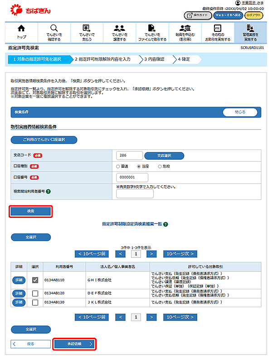Open 詳細 for ＧＨＩ株式会社

19,280
